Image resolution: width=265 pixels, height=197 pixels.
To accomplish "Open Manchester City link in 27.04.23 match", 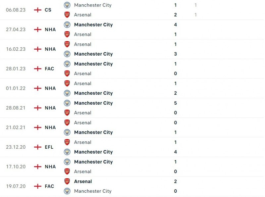I will (x=93, y=25).
